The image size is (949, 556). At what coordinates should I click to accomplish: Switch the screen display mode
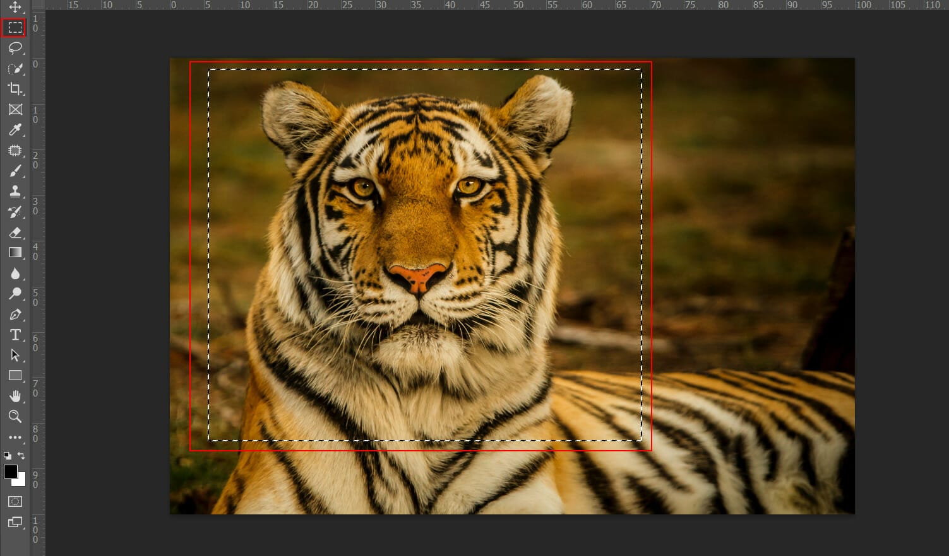click(x=15, y=523)
